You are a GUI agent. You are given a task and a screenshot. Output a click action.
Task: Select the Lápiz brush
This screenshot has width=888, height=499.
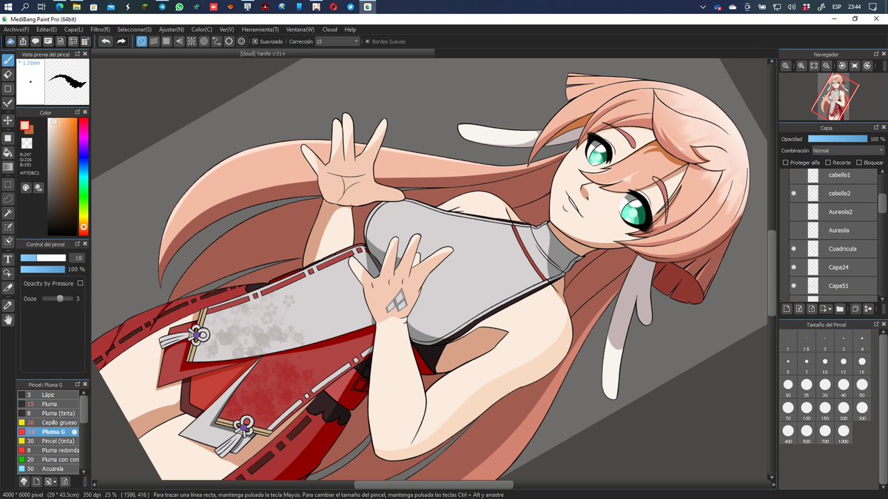tap(48, 395)
